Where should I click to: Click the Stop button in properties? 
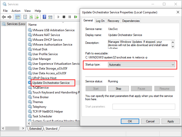(119, 89)
